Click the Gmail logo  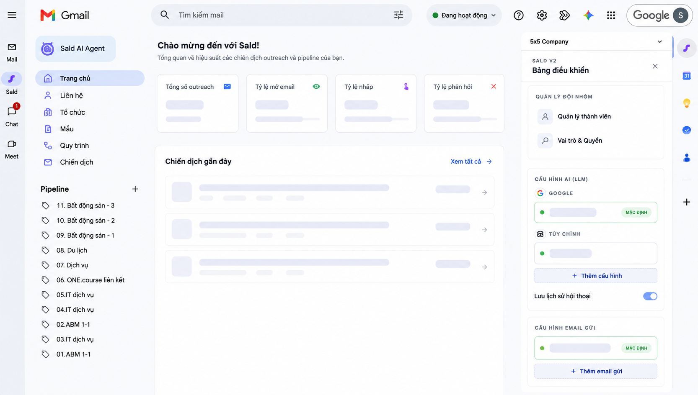[65, 15]
